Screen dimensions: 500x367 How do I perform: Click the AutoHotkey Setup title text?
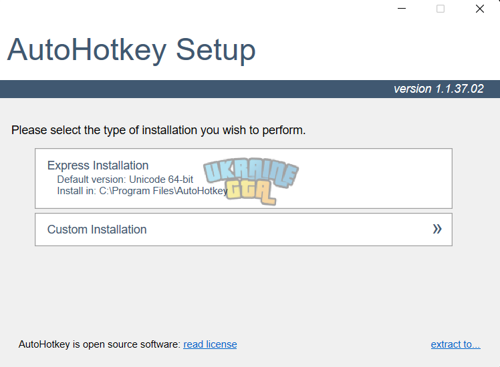tap(132, 49)
